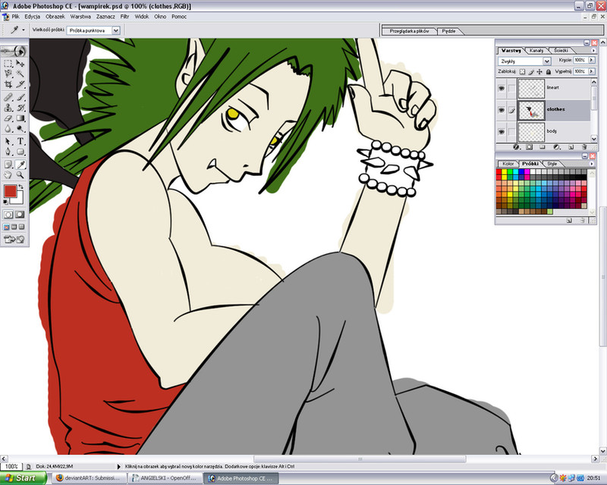Open the Edycja menu

point(33,17)
